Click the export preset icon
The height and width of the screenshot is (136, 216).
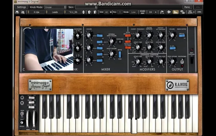tap(95, 12)
